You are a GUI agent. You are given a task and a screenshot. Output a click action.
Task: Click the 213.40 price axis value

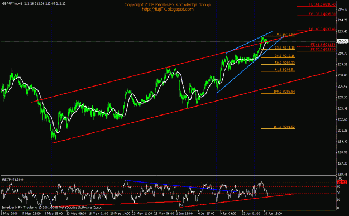tap(342, 31)
